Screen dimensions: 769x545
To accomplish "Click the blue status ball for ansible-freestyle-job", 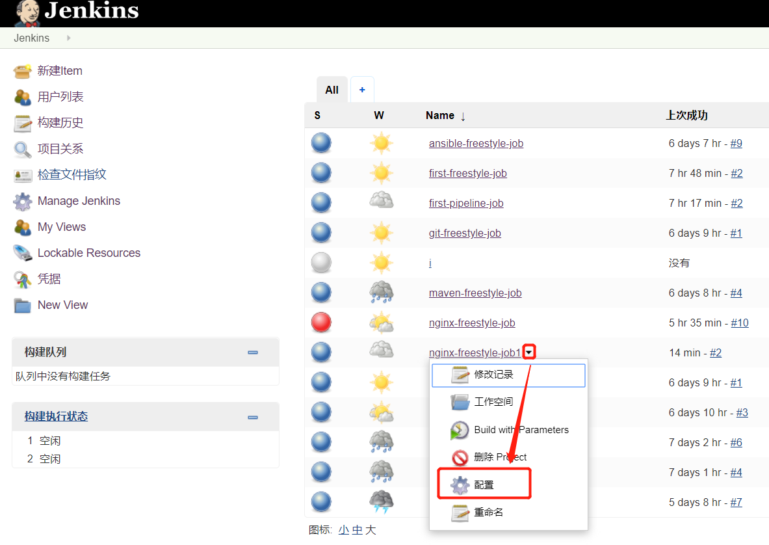I will [x=321, y=143].
